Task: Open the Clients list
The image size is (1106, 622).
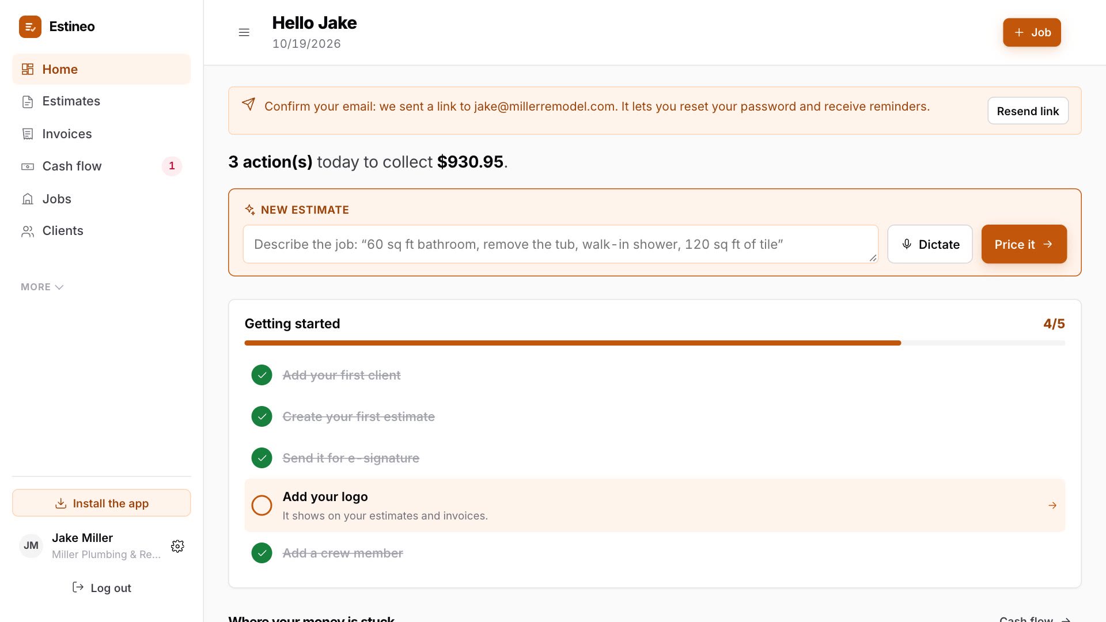Action: pos(101,231)
